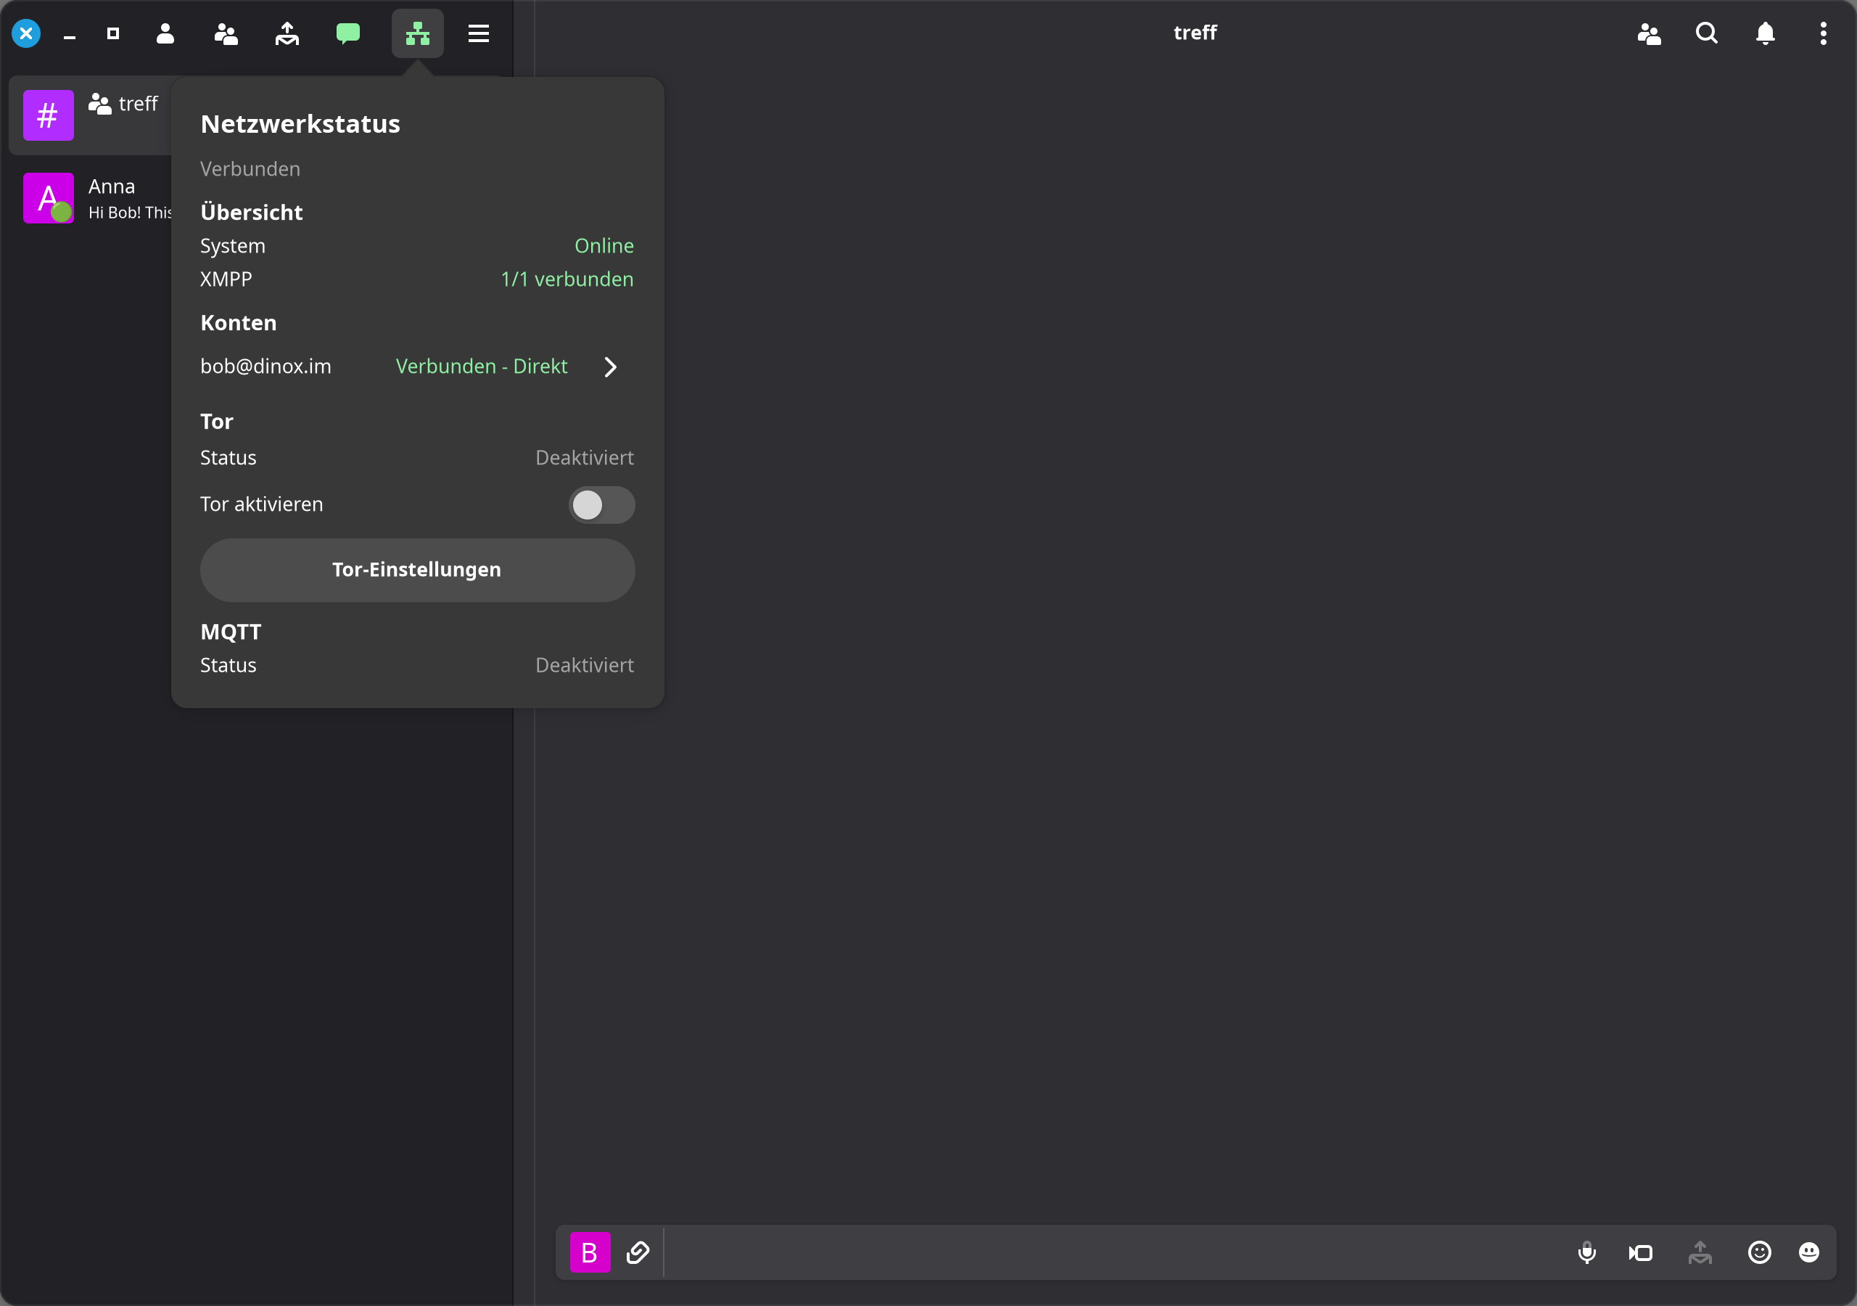Select the bob@dinox.im account row

[x=417, y=367]
